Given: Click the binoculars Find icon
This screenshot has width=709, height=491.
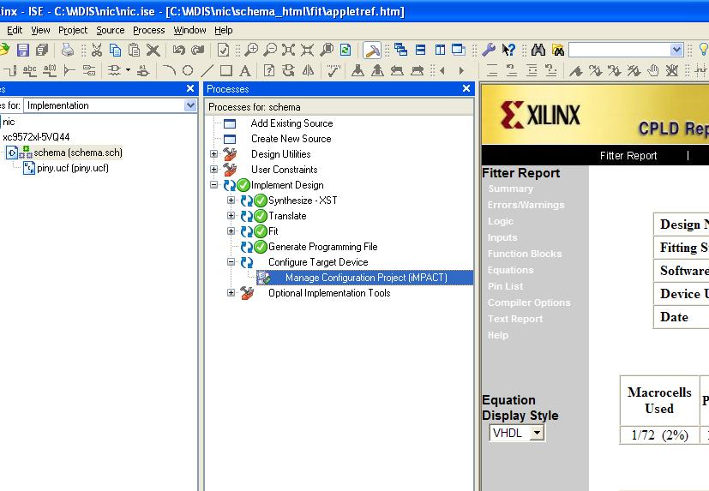Looking at the screenshot, I should (538, 50).
